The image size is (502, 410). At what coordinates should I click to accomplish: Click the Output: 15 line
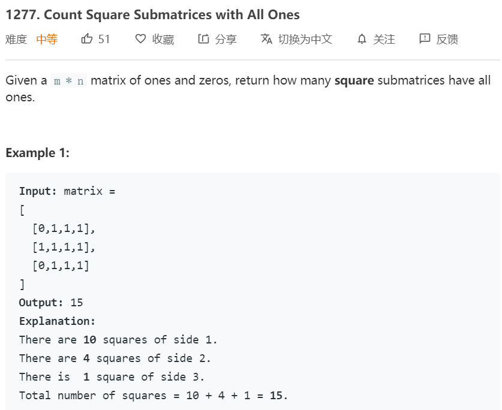pos(51,302)
